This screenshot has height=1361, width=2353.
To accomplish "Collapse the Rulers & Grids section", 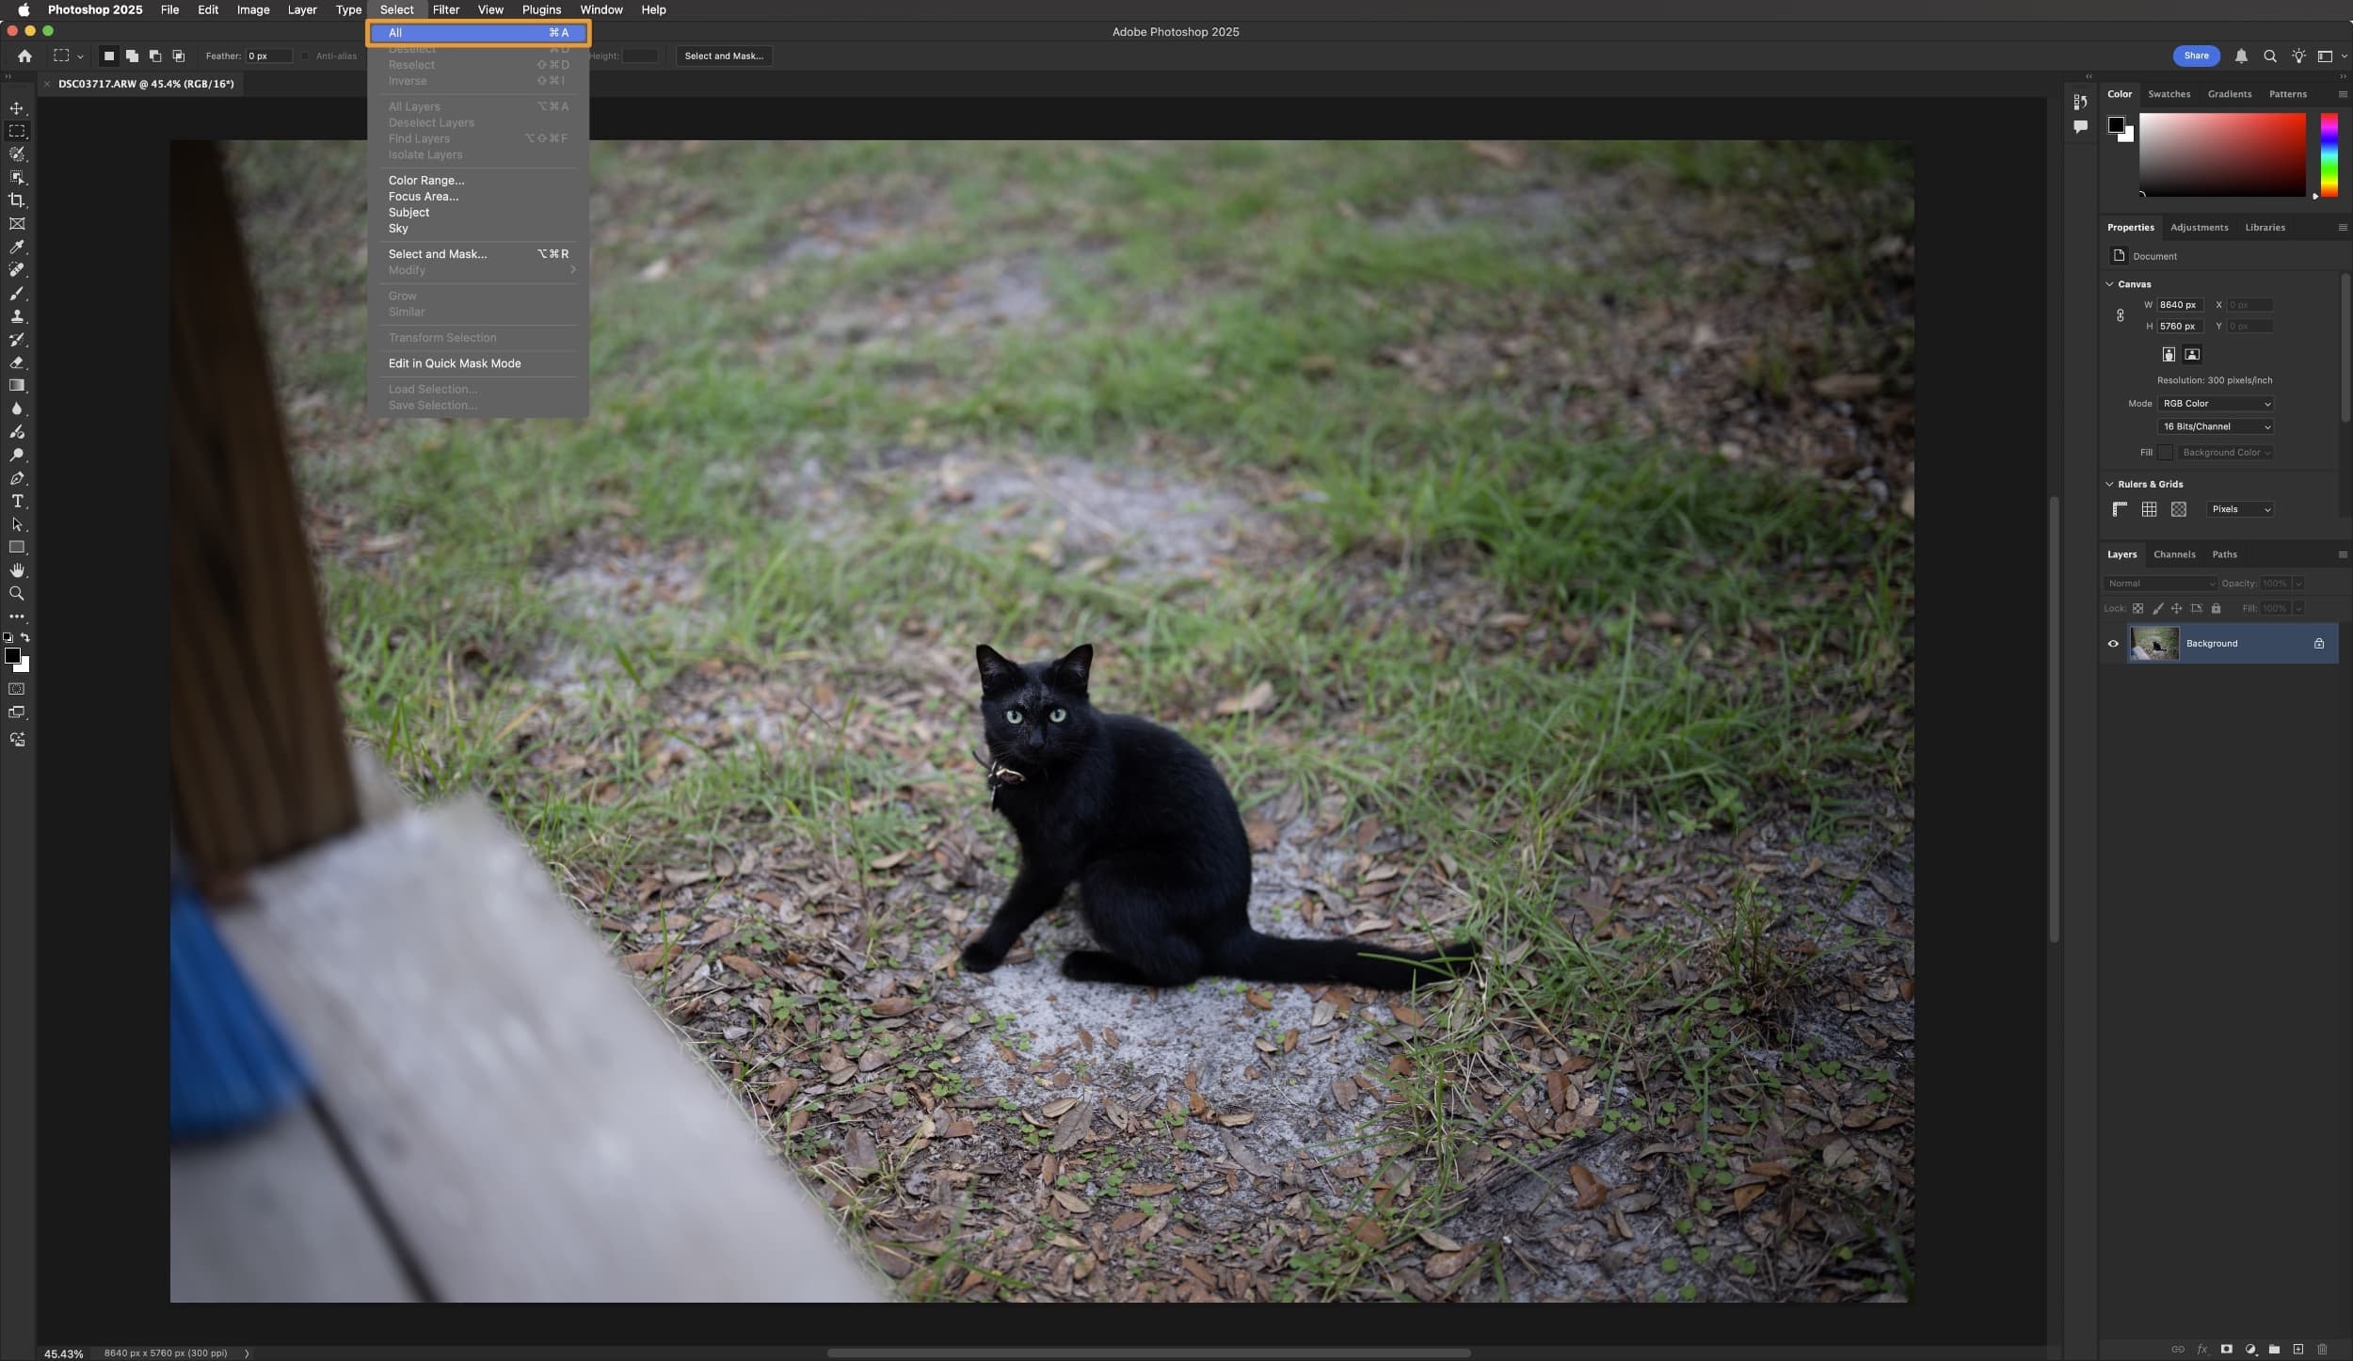I will click(2109, 484).
